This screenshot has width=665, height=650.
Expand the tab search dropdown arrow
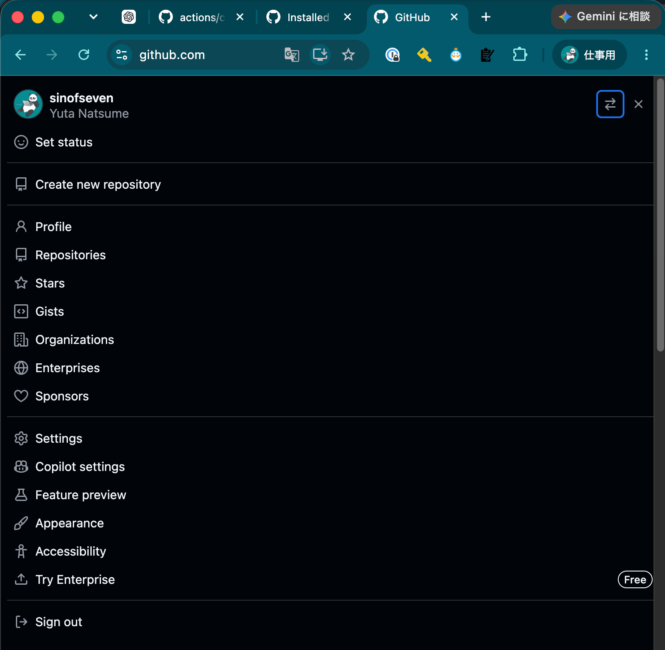point(93,17)
